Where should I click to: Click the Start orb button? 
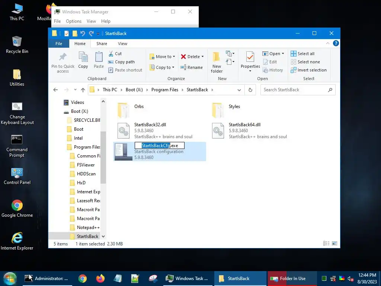pos(10,279)
